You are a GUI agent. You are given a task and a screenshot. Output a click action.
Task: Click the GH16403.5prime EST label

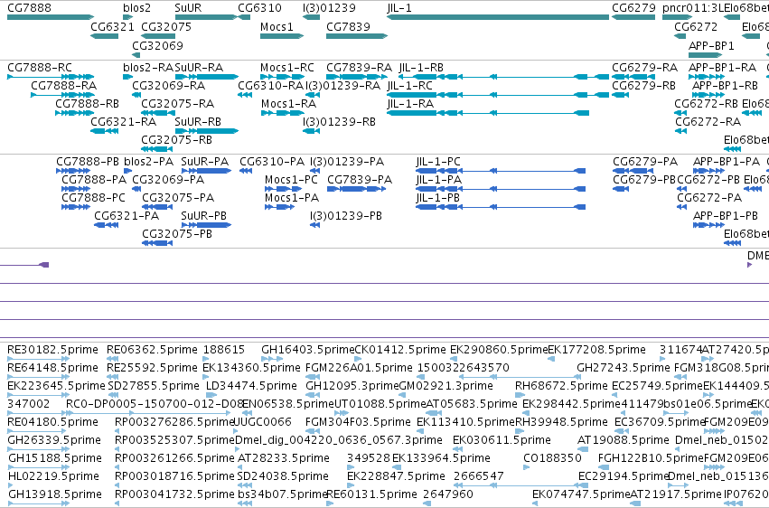[x=307, y=350]
